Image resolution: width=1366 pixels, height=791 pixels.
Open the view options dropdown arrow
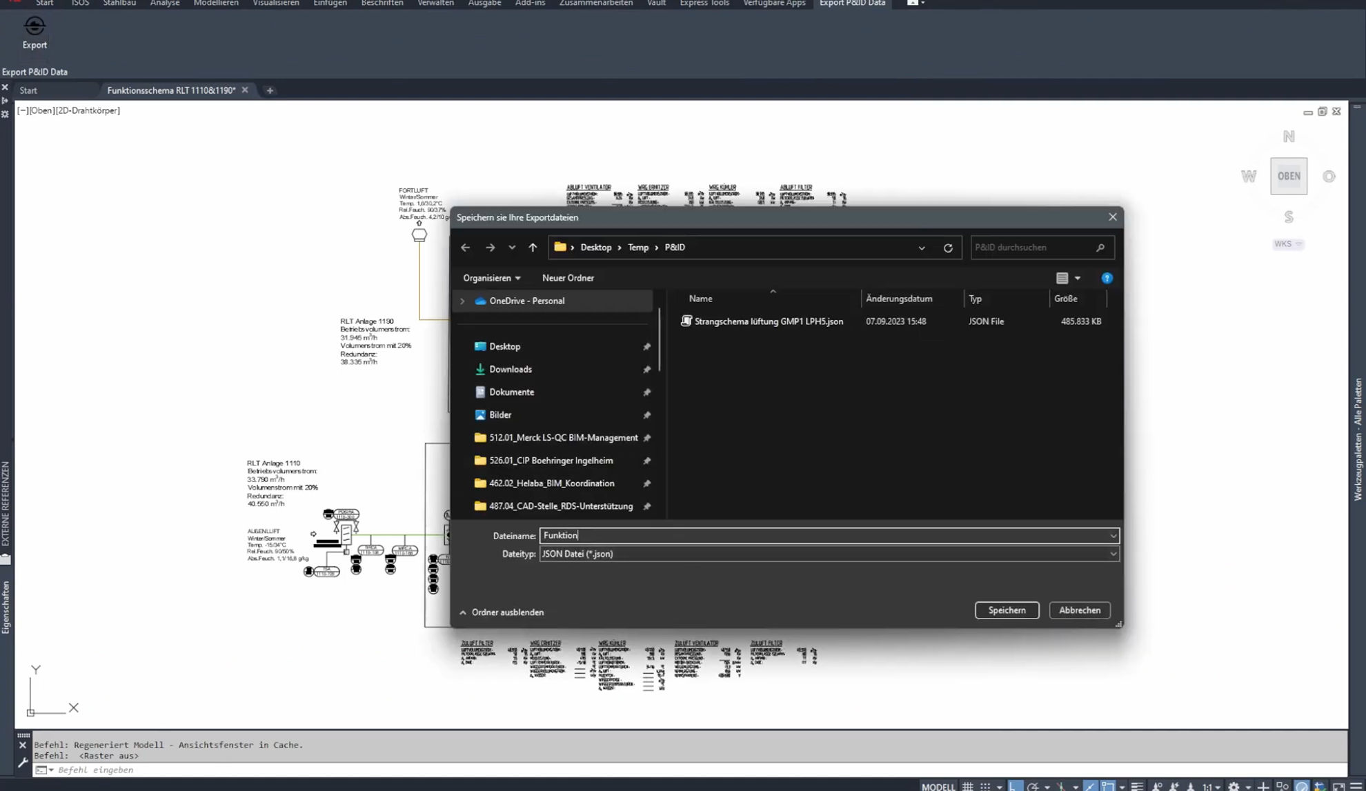pos(1078,278)
